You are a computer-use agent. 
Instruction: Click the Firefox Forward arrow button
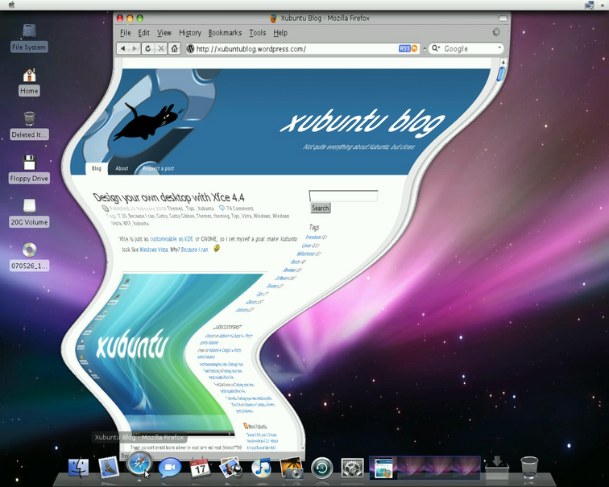coord(135,48)
